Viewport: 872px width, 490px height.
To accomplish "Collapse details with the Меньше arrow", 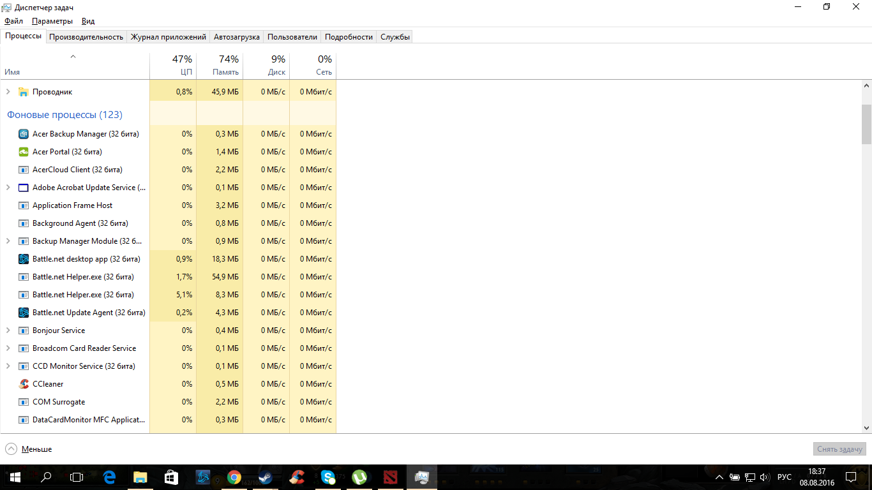I will (11, 449).
